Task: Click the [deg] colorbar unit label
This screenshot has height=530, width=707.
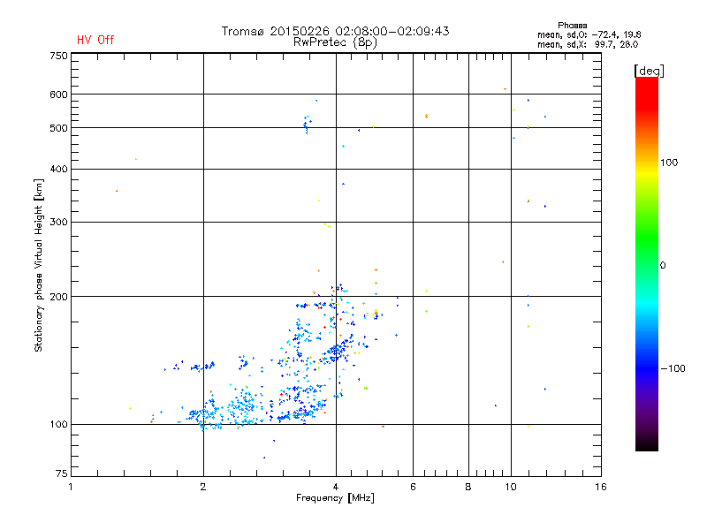Action: (x=649, y=71)
